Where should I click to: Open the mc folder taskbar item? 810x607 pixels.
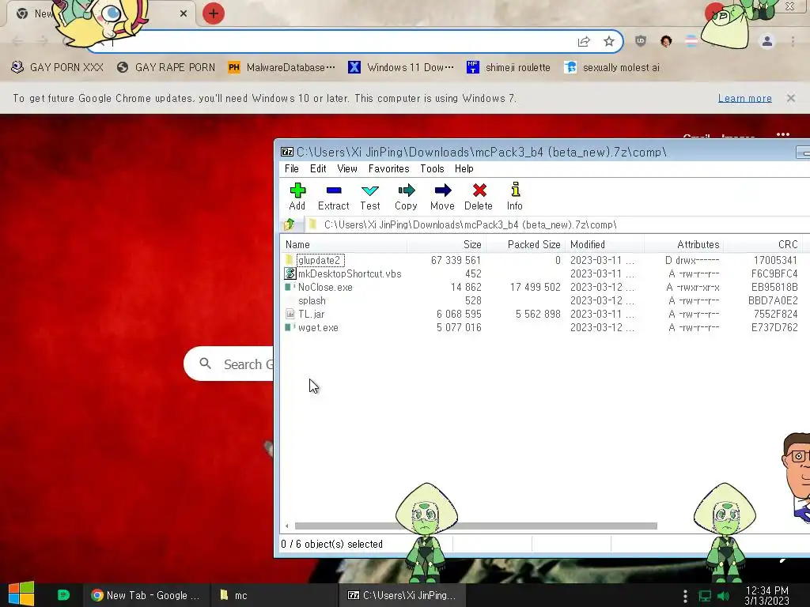274,595
